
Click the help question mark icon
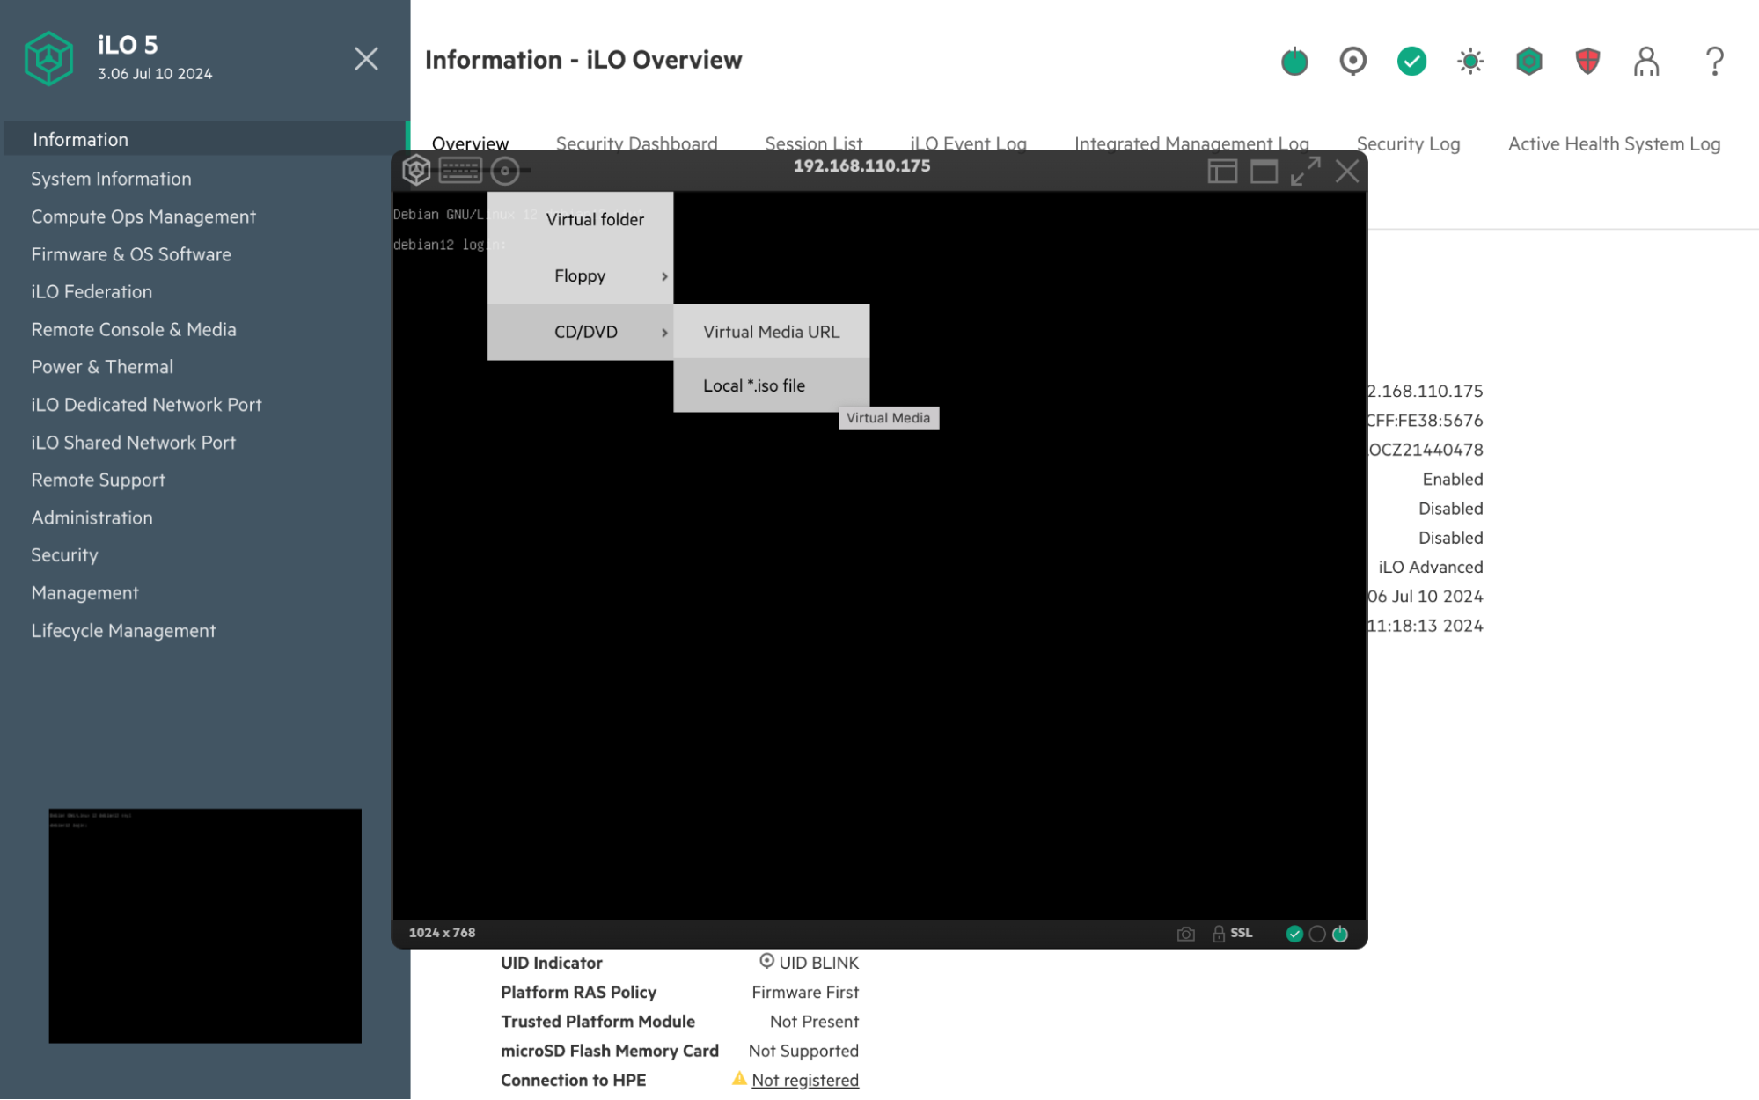[x=1714, y=61]
